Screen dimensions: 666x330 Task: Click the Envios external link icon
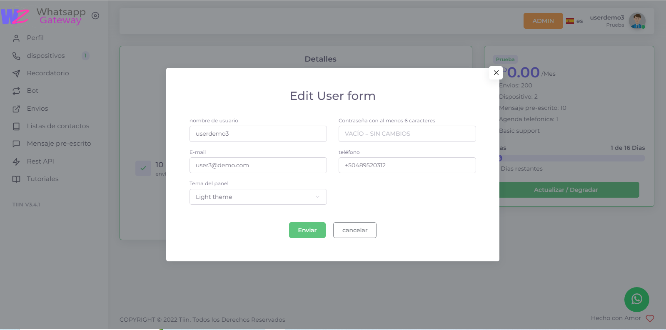click(x=16, y=109)
